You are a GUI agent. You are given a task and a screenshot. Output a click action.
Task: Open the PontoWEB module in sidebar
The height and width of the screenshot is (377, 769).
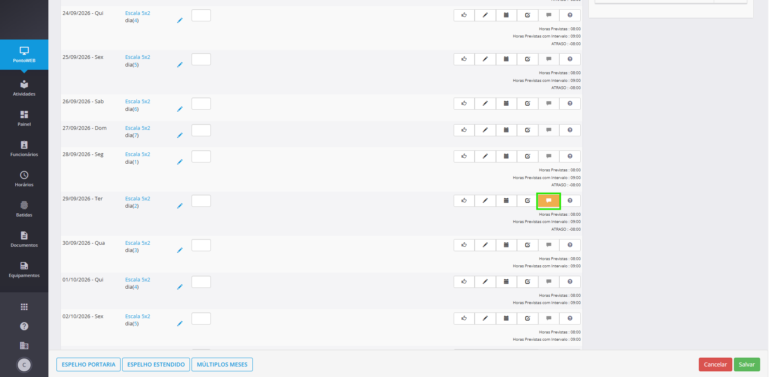point(24,54)
